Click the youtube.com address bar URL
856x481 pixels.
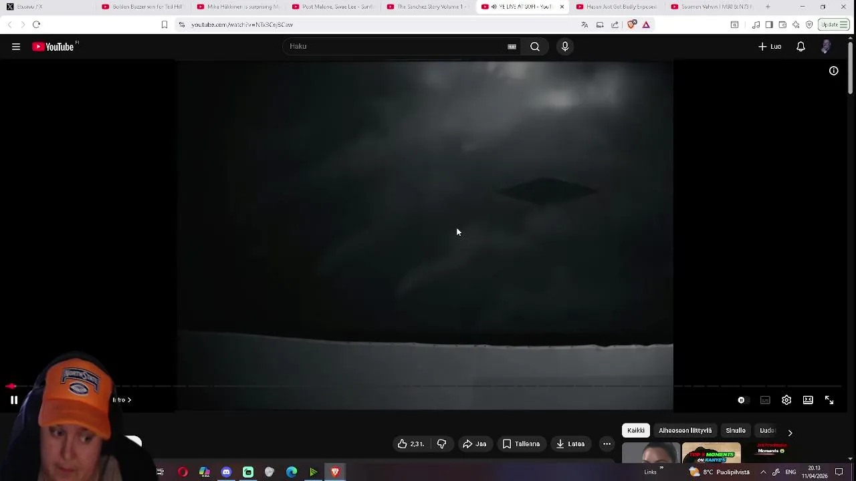pos(242,25)
